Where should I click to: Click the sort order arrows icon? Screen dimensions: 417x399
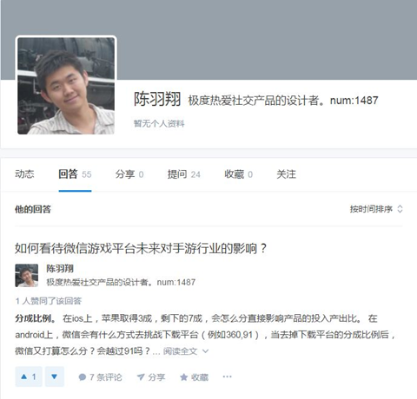click(400, 209)
